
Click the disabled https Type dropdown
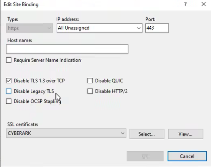click(29, 28)
